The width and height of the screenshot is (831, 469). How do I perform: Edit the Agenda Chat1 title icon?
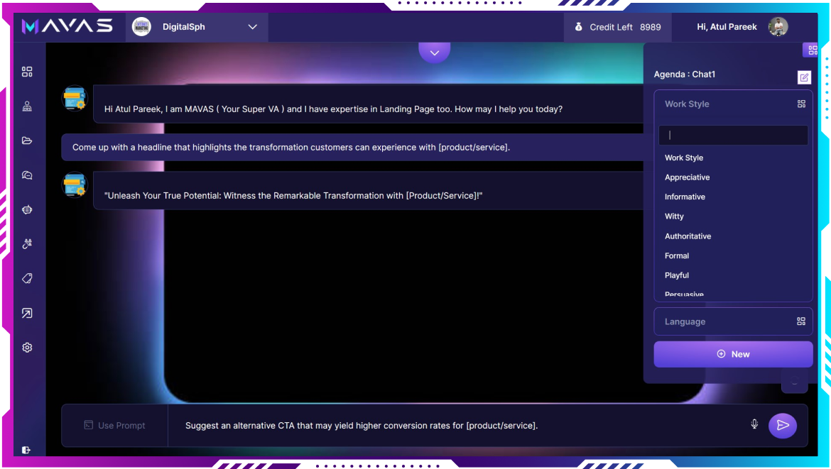tap(804, 77)
